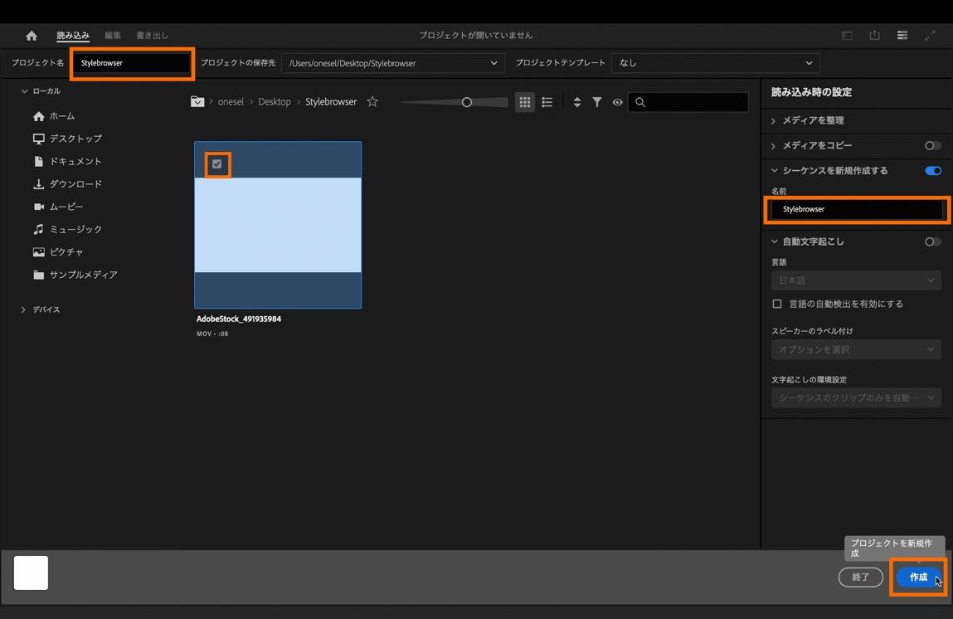Add Stylebrowser folder to favorites star

372,102
